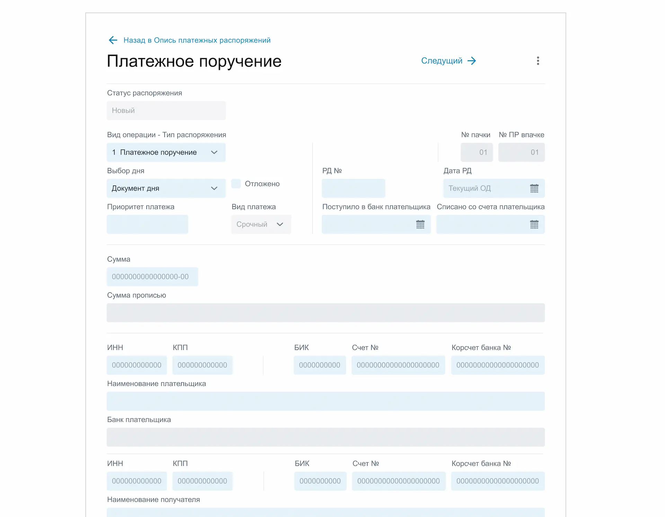Open the Вид операции dropdown showing Платежное поручение
This screenshot has height=517, width=665.
pos(166,152)
